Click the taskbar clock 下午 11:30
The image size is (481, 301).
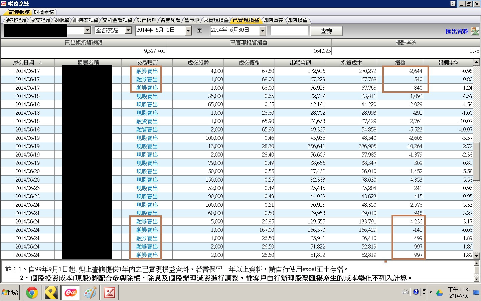pos(459,289)
